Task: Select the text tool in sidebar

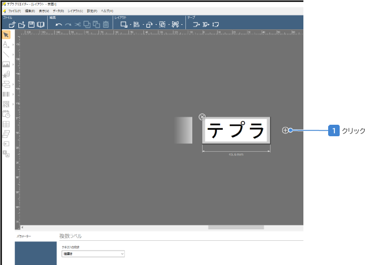Action: (6, 44)
